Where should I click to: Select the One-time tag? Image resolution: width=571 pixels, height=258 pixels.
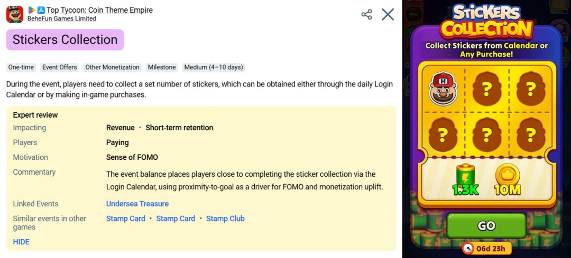click(x=21, y=67)
